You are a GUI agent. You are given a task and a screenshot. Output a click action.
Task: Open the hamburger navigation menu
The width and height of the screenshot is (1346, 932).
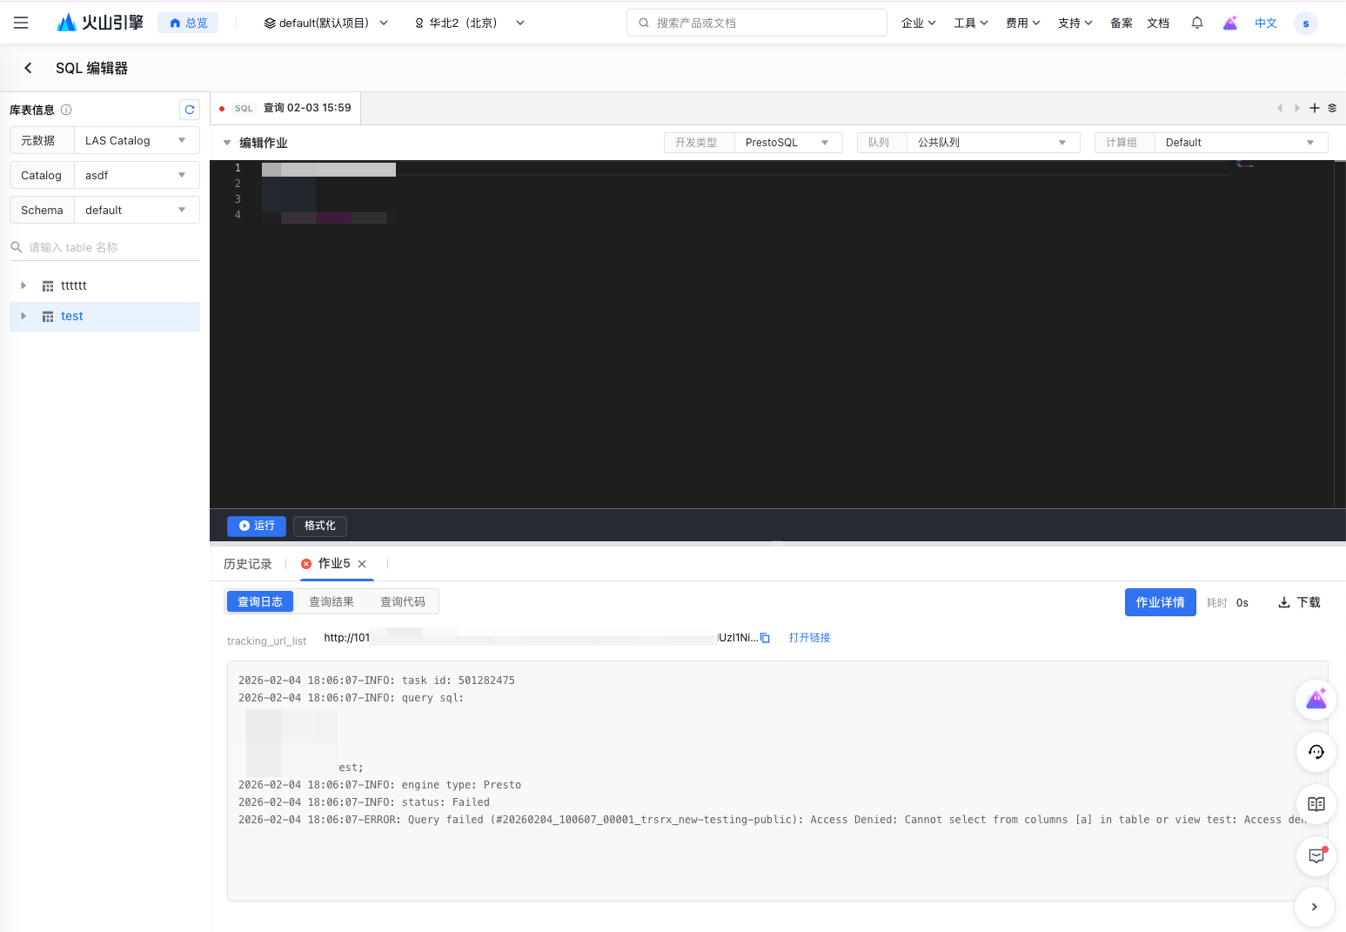pos(21,23)
